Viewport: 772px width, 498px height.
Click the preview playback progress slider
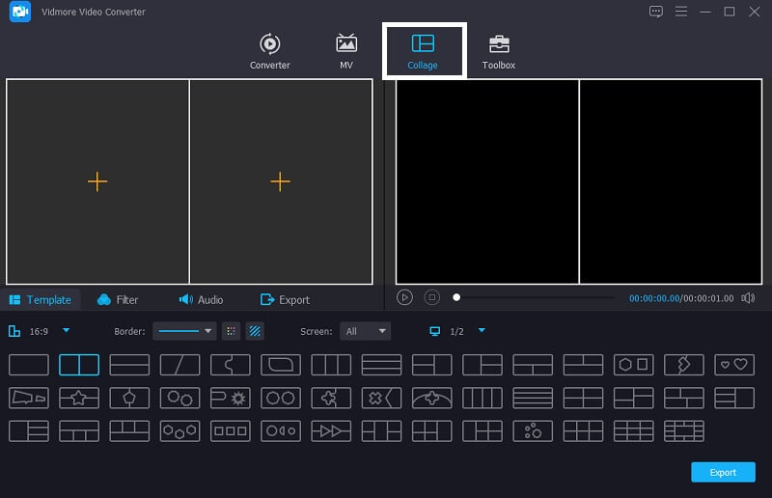coord(536,298)
